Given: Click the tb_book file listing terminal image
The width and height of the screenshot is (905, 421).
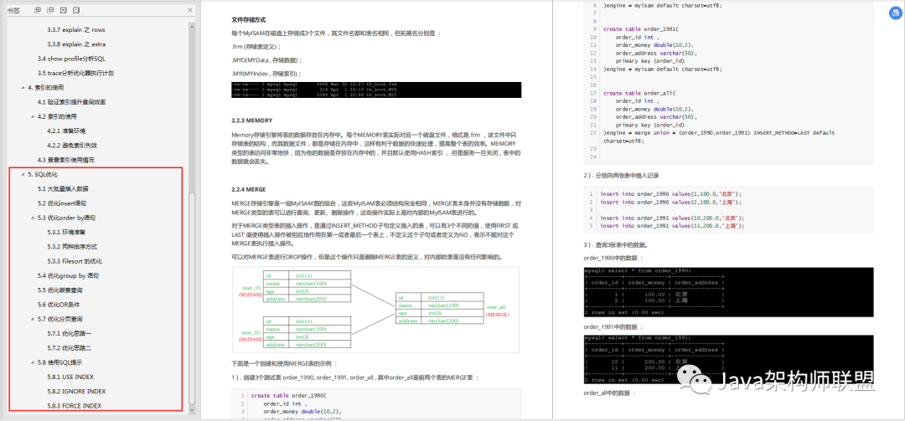Looking at the screenshot, I should pos(376,90).
